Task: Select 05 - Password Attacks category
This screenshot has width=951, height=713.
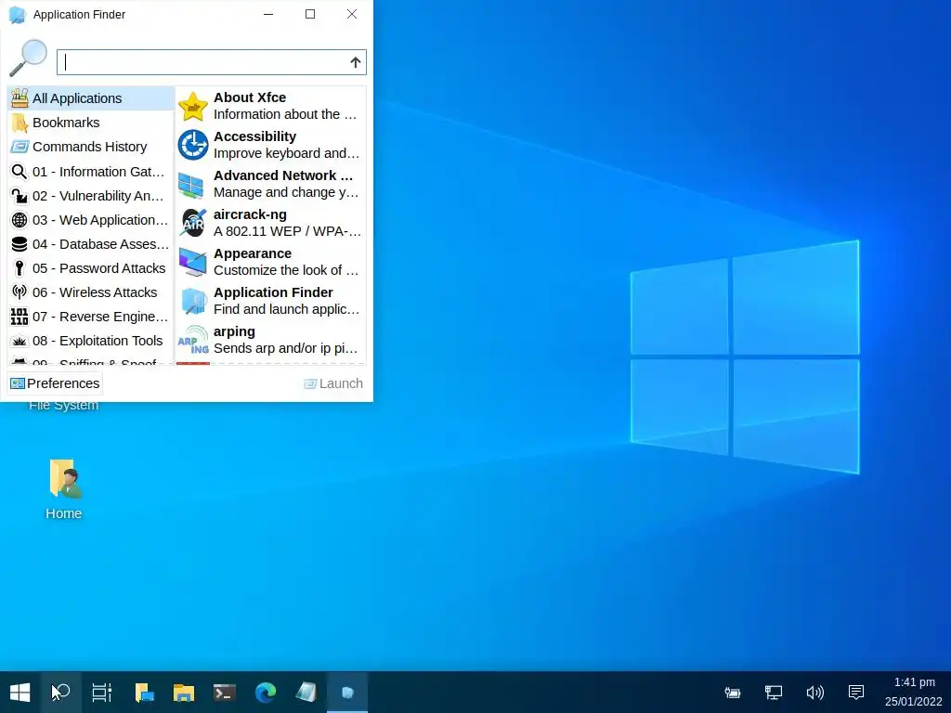Action: pyautogui.click(x=91, y=268)
